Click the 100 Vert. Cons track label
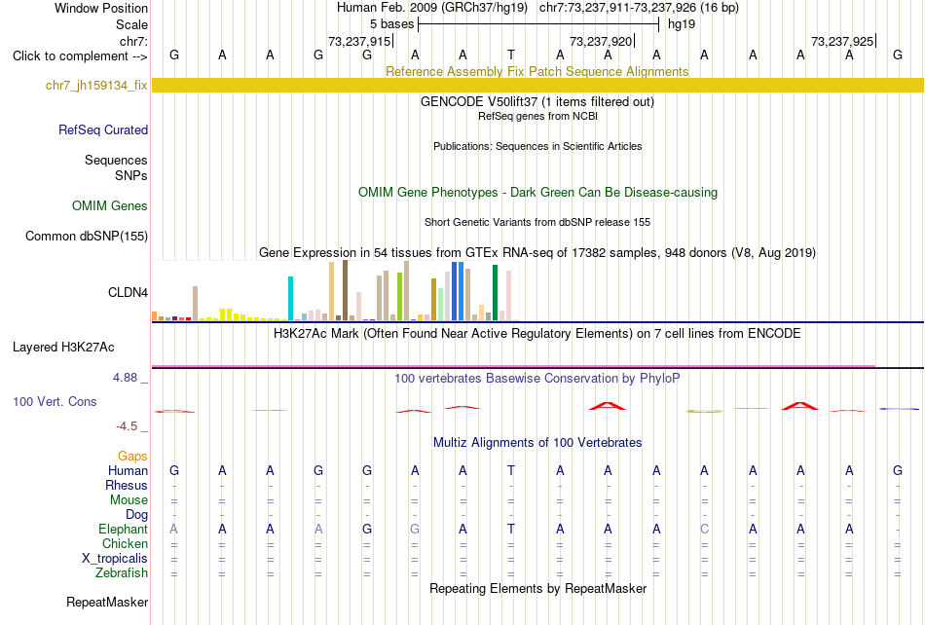925x625 pixels. point(55,401)
